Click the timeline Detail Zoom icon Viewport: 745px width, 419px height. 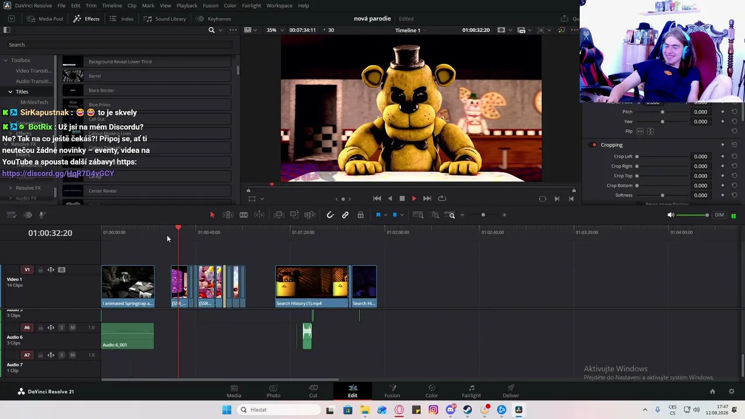(x=435, y=215)
